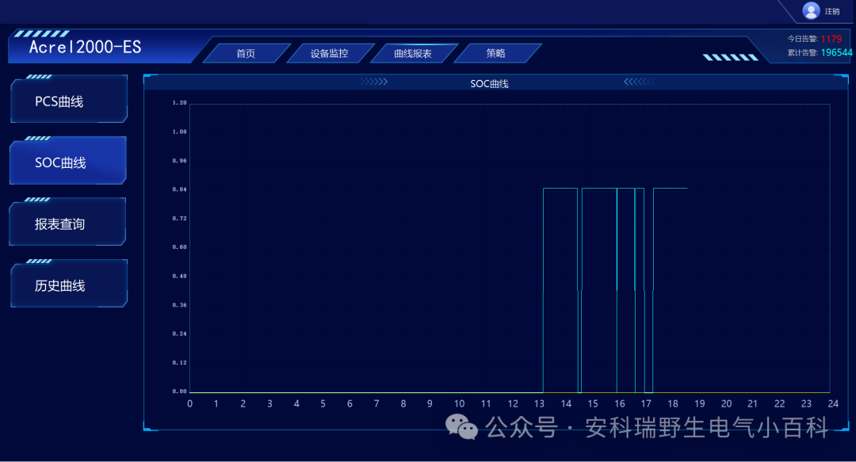Click y-axis label 1.20

point(180,103)
